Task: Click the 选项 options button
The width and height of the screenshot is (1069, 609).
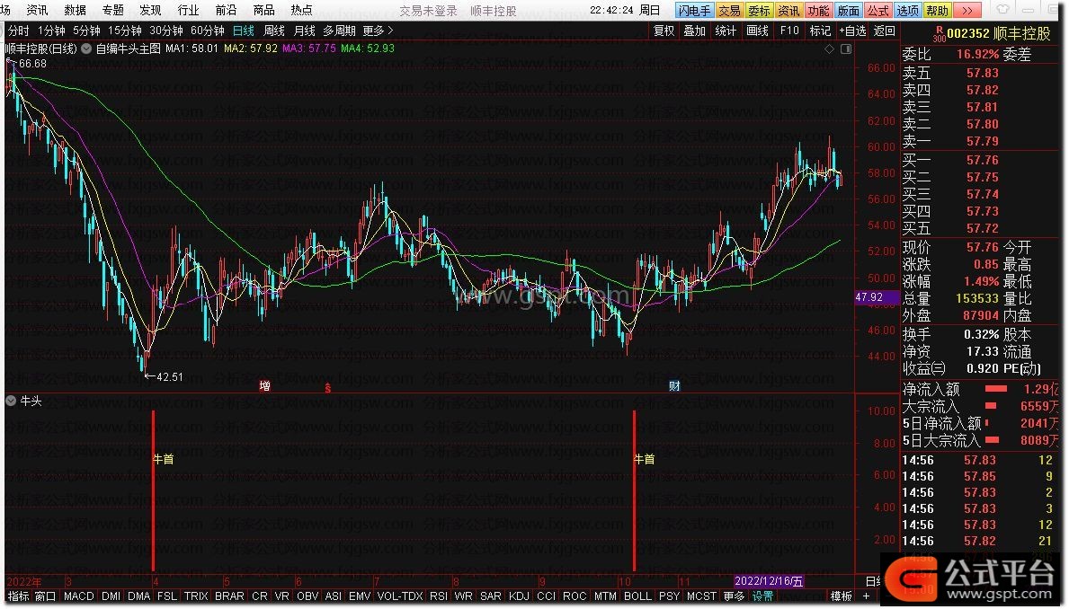Action: tap(907, 10)
